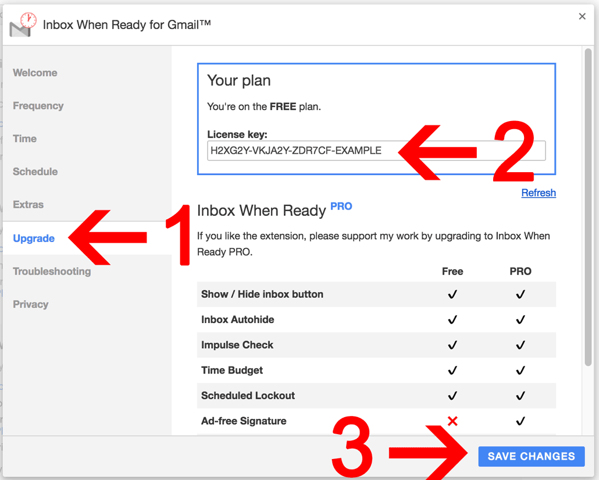599x480 pixels.
Task: Select the Extras section
Action: (x=28, y=204)
